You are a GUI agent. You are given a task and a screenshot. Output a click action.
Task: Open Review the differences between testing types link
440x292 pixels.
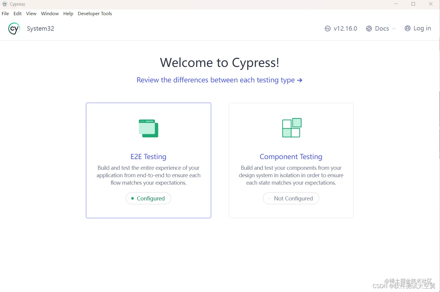219,80
